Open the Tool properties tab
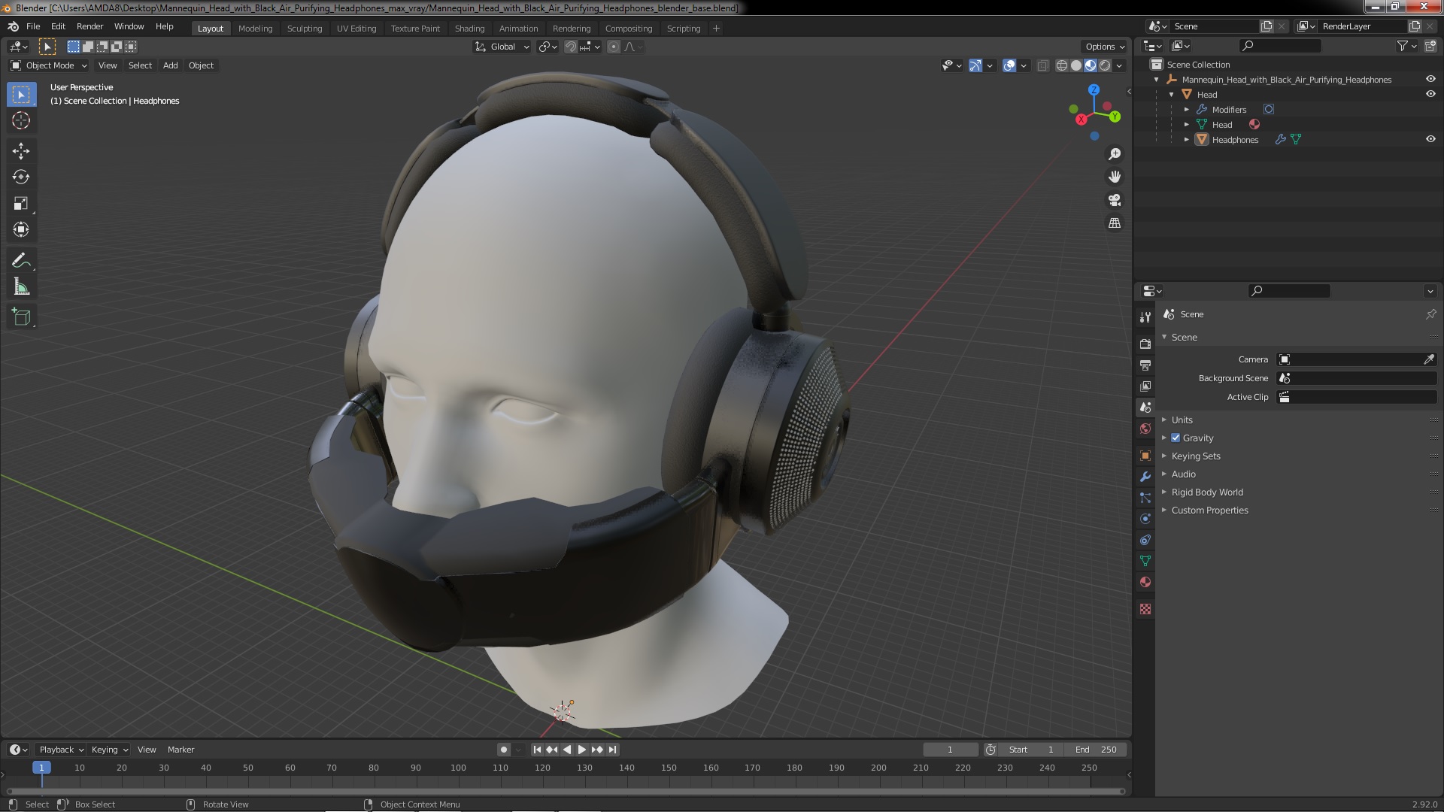This screenshot has height=812, width=1444. pyautogui.click(x=1145, y=317)
